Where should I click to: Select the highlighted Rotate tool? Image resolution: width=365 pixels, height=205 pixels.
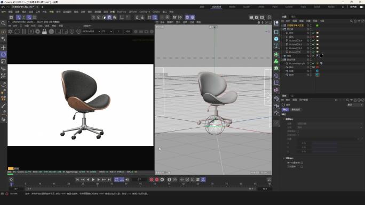point(3,54)
